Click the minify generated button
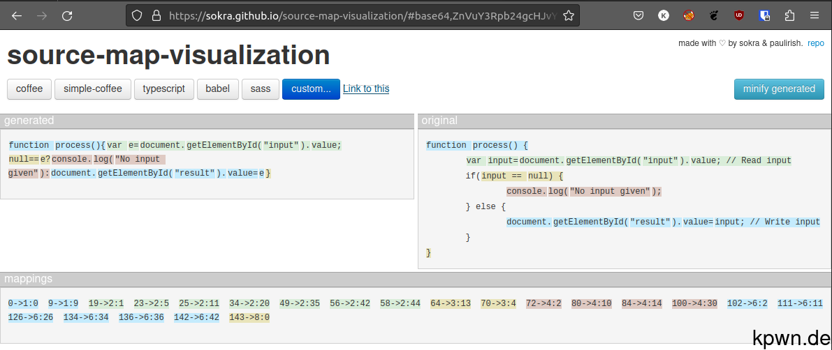The height and width of the screenshot is (350, 832). [x=779, y=89]
